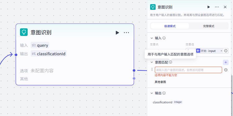
Task: Click the drag handle beside the intent input
Action: point(152,70)
